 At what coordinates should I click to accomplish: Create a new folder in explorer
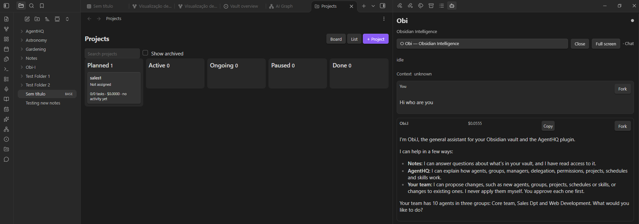tap(37, 19)
